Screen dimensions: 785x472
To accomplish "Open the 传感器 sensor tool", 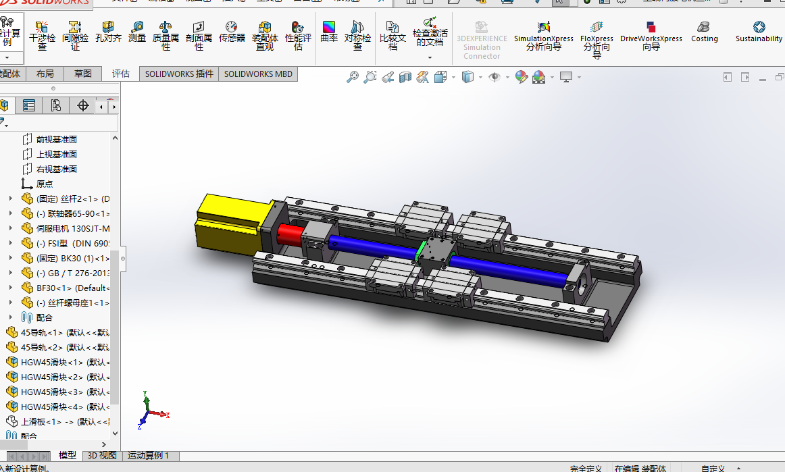I will [x=232, y=31].
